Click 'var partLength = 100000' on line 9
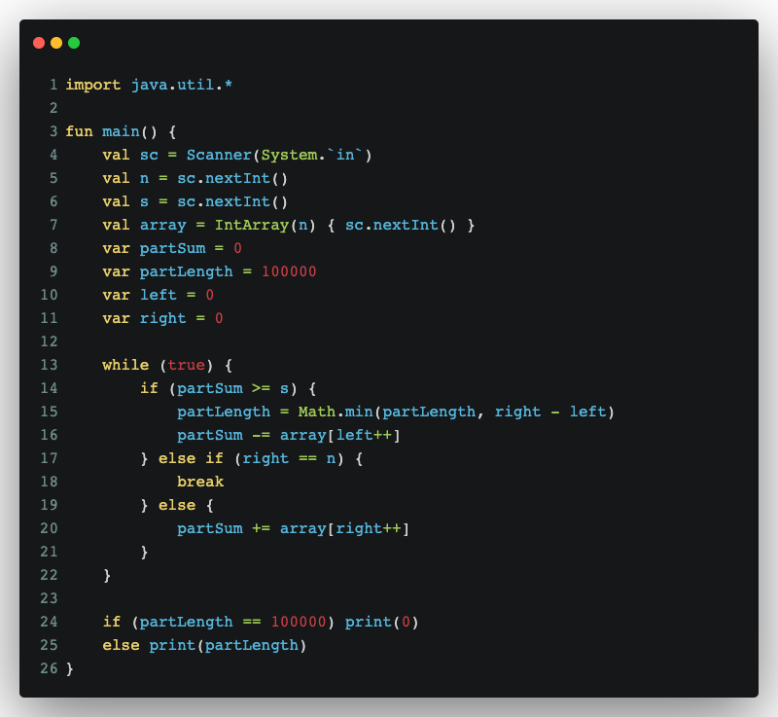Screen dimensions: 778x717 pos(209,271)
